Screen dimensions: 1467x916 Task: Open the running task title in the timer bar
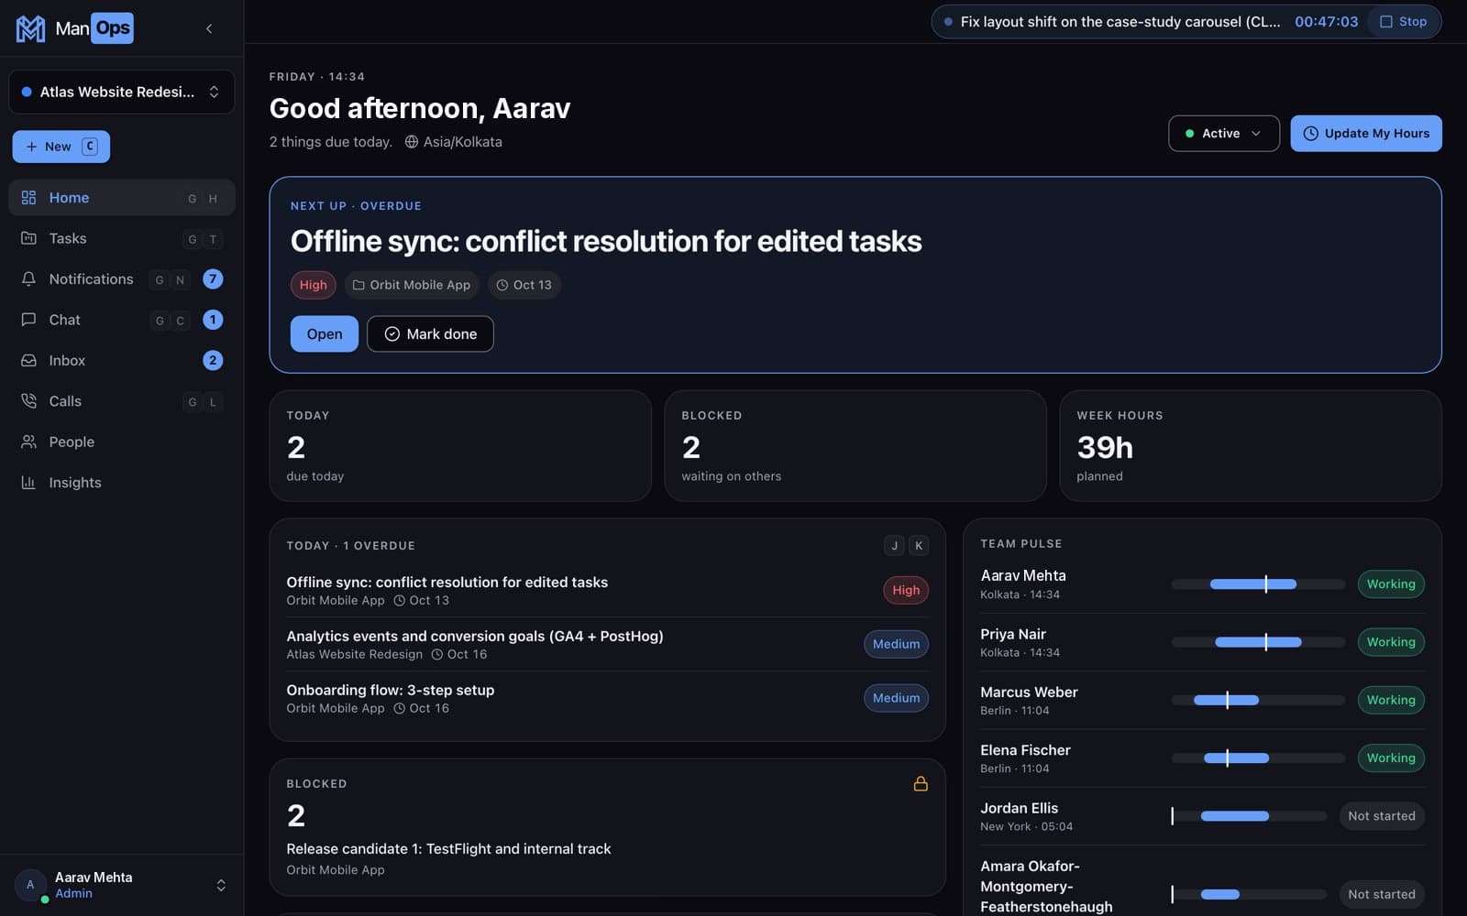(1120, 21)
